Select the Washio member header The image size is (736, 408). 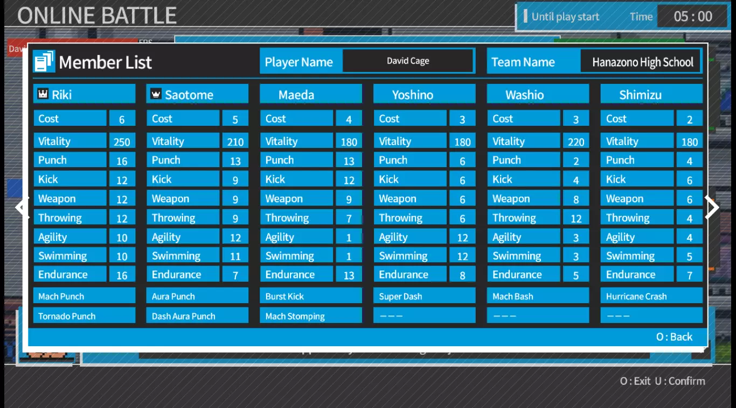tap(538, 94)
